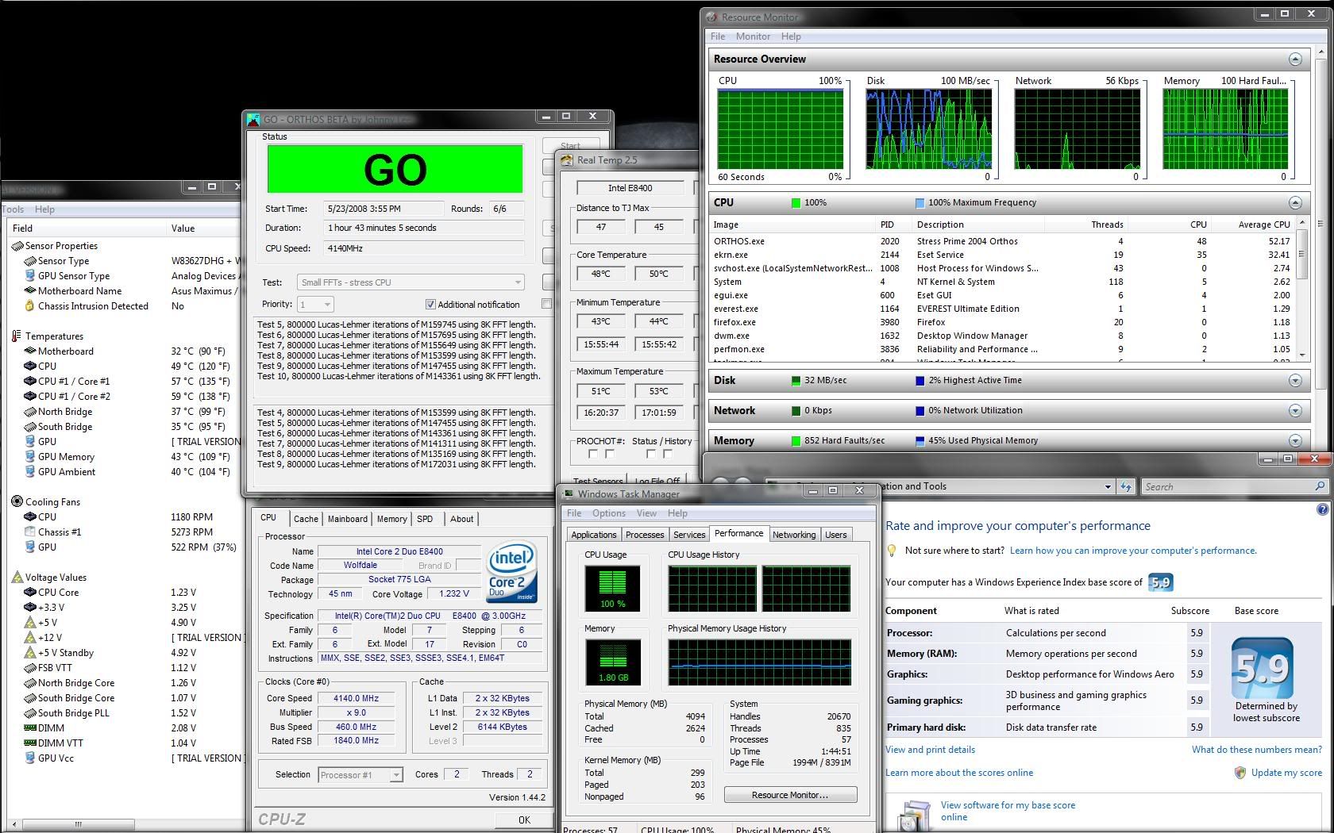
Task: Click the Real Temp title bar icon
Action: 567,160
